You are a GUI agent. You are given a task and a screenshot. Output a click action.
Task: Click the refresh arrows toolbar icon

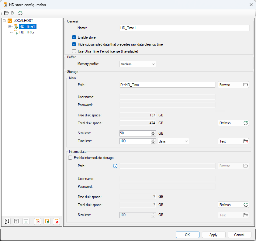click(20, 13)
